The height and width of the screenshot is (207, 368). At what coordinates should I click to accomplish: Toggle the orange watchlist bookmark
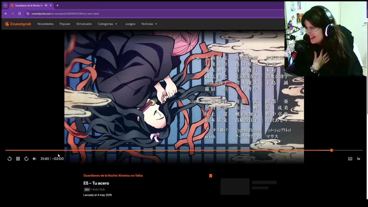pyautogui.click(x=210, y=176)
